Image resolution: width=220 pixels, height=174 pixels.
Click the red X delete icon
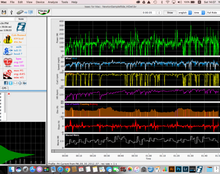(9, 94)
